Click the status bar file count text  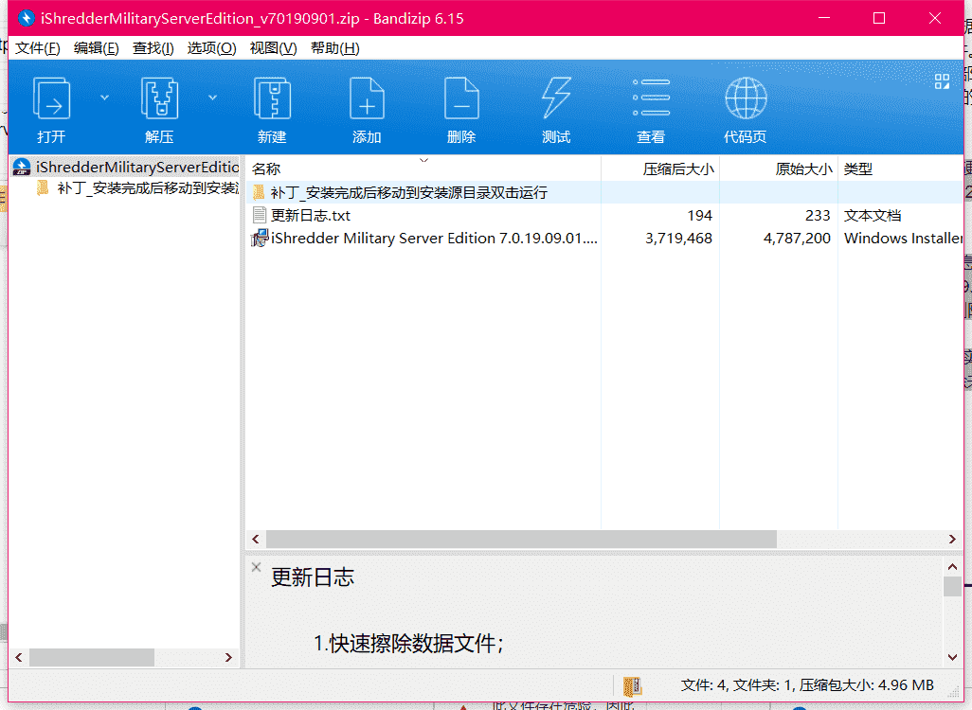pos(807,685)
